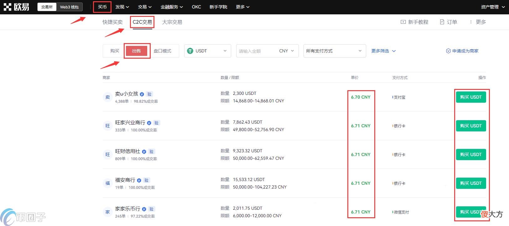Click the 验 tag beside 旺家兴业商行
The height and width of the screenshot is (226, 509).
click(157, 123)
